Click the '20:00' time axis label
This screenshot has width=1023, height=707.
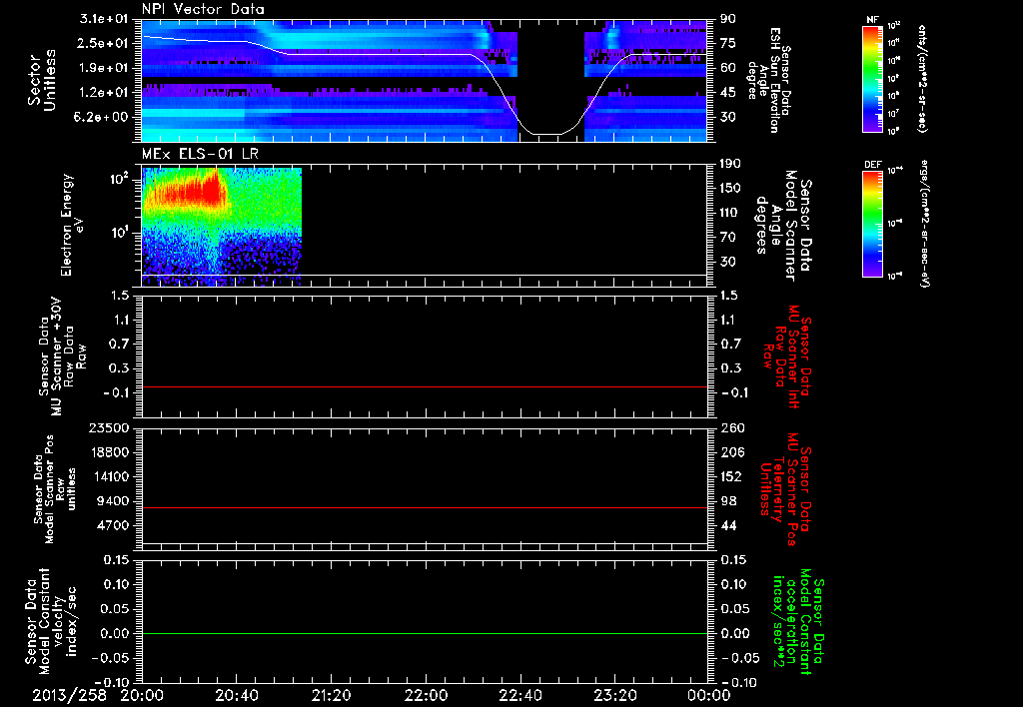click(142, 695)
